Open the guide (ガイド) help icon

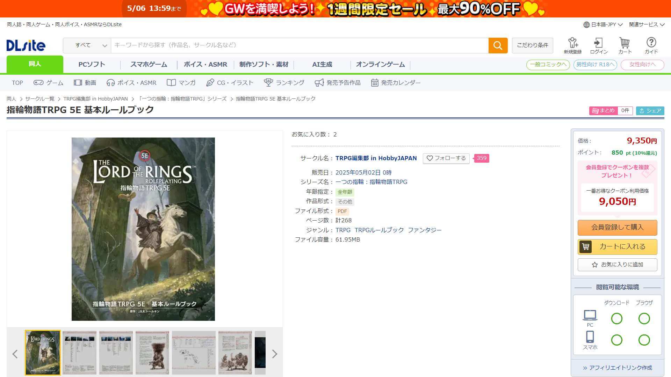pyautogui.click(x=651, y=46)
